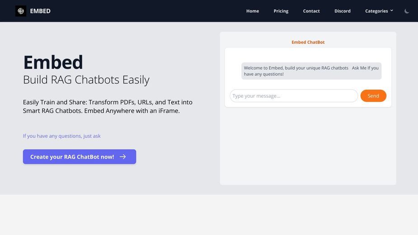
Task: Click the Easily Train and Share description
Action: tap(108, 107)
